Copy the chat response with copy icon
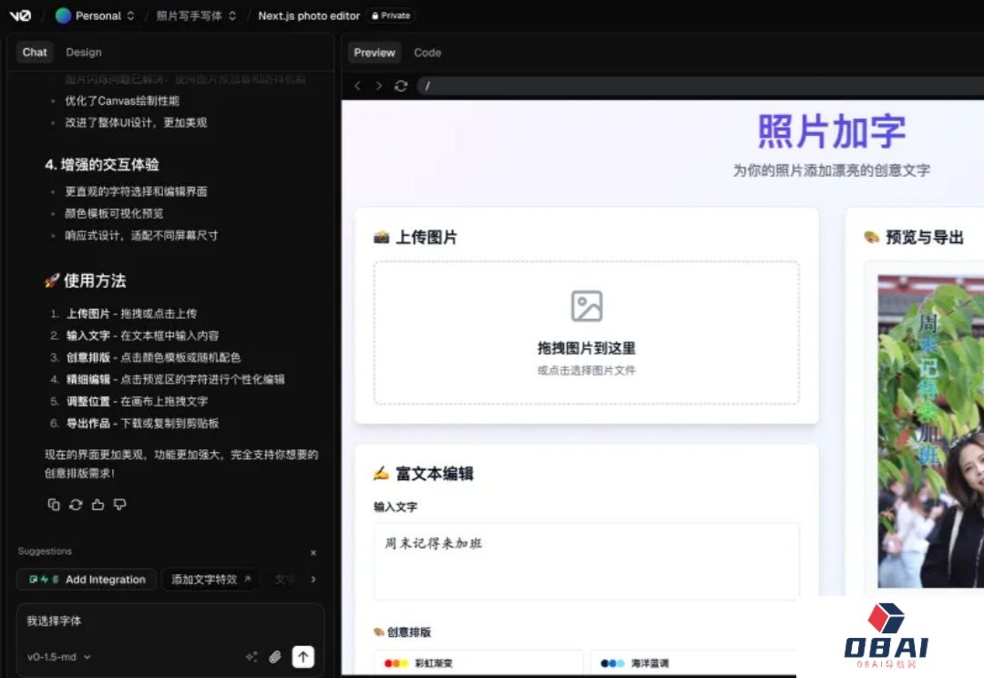The width and height of the screenshot is (984, 678). tap(54, 505)
